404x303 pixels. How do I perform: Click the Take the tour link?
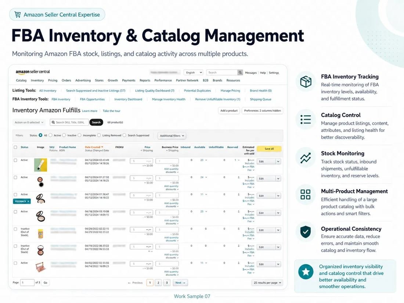coord(112,111)
